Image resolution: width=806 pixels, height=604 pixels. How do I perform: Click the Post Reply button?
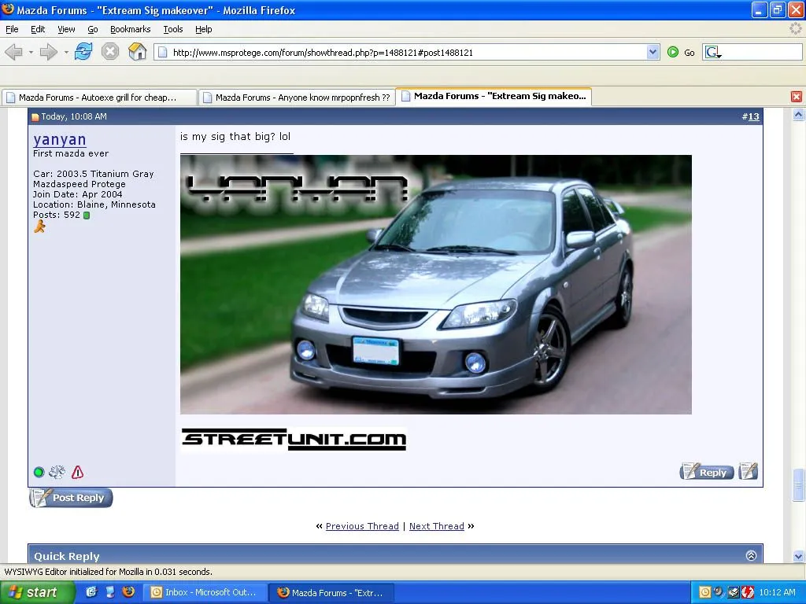pyautogui.click(x=71, y=498)
